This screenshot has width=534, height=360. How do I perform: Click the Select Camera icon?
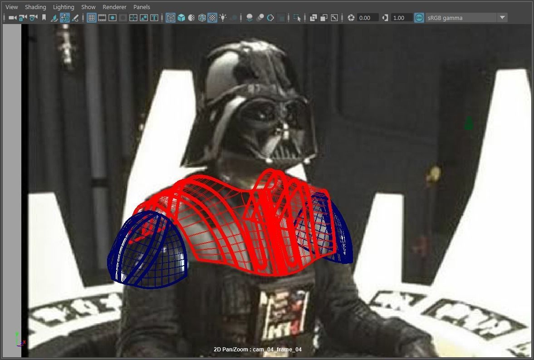13,18
